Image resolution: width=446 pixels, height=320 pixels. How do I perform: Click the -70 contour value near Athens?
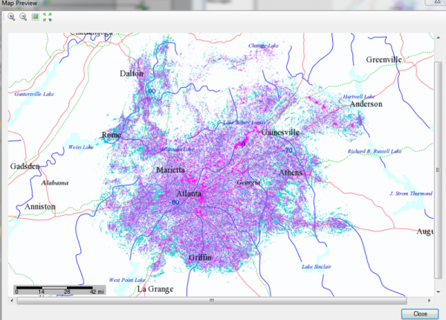(x=287, y=150)
